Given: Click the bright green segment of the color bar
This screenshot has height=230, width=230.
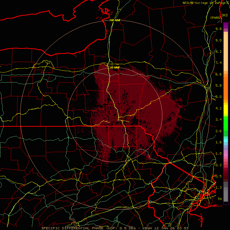Looking at the screenshot, I should [226, 123].
